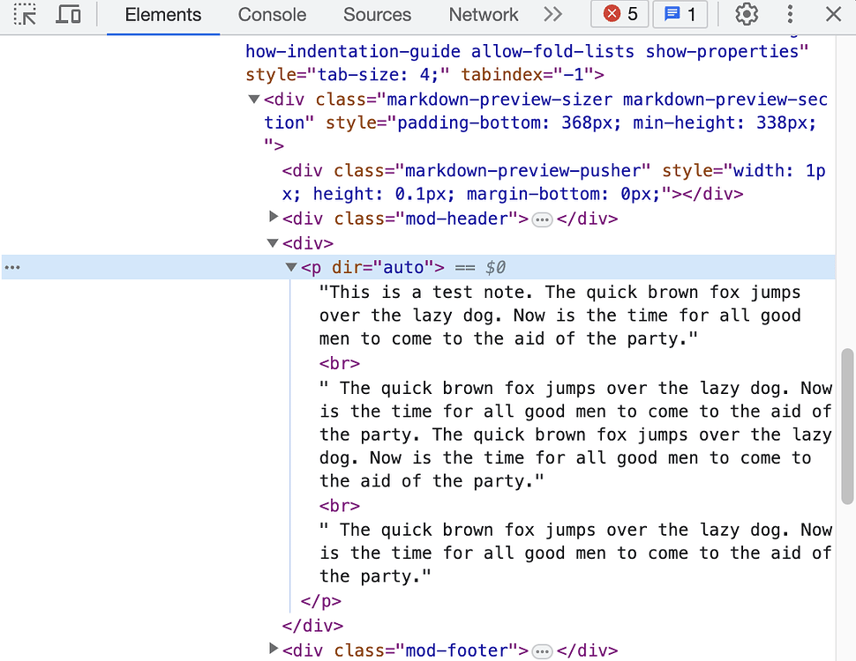Switch to the Network tab
The height and width of the screenshot is (661, 856).
483,15
